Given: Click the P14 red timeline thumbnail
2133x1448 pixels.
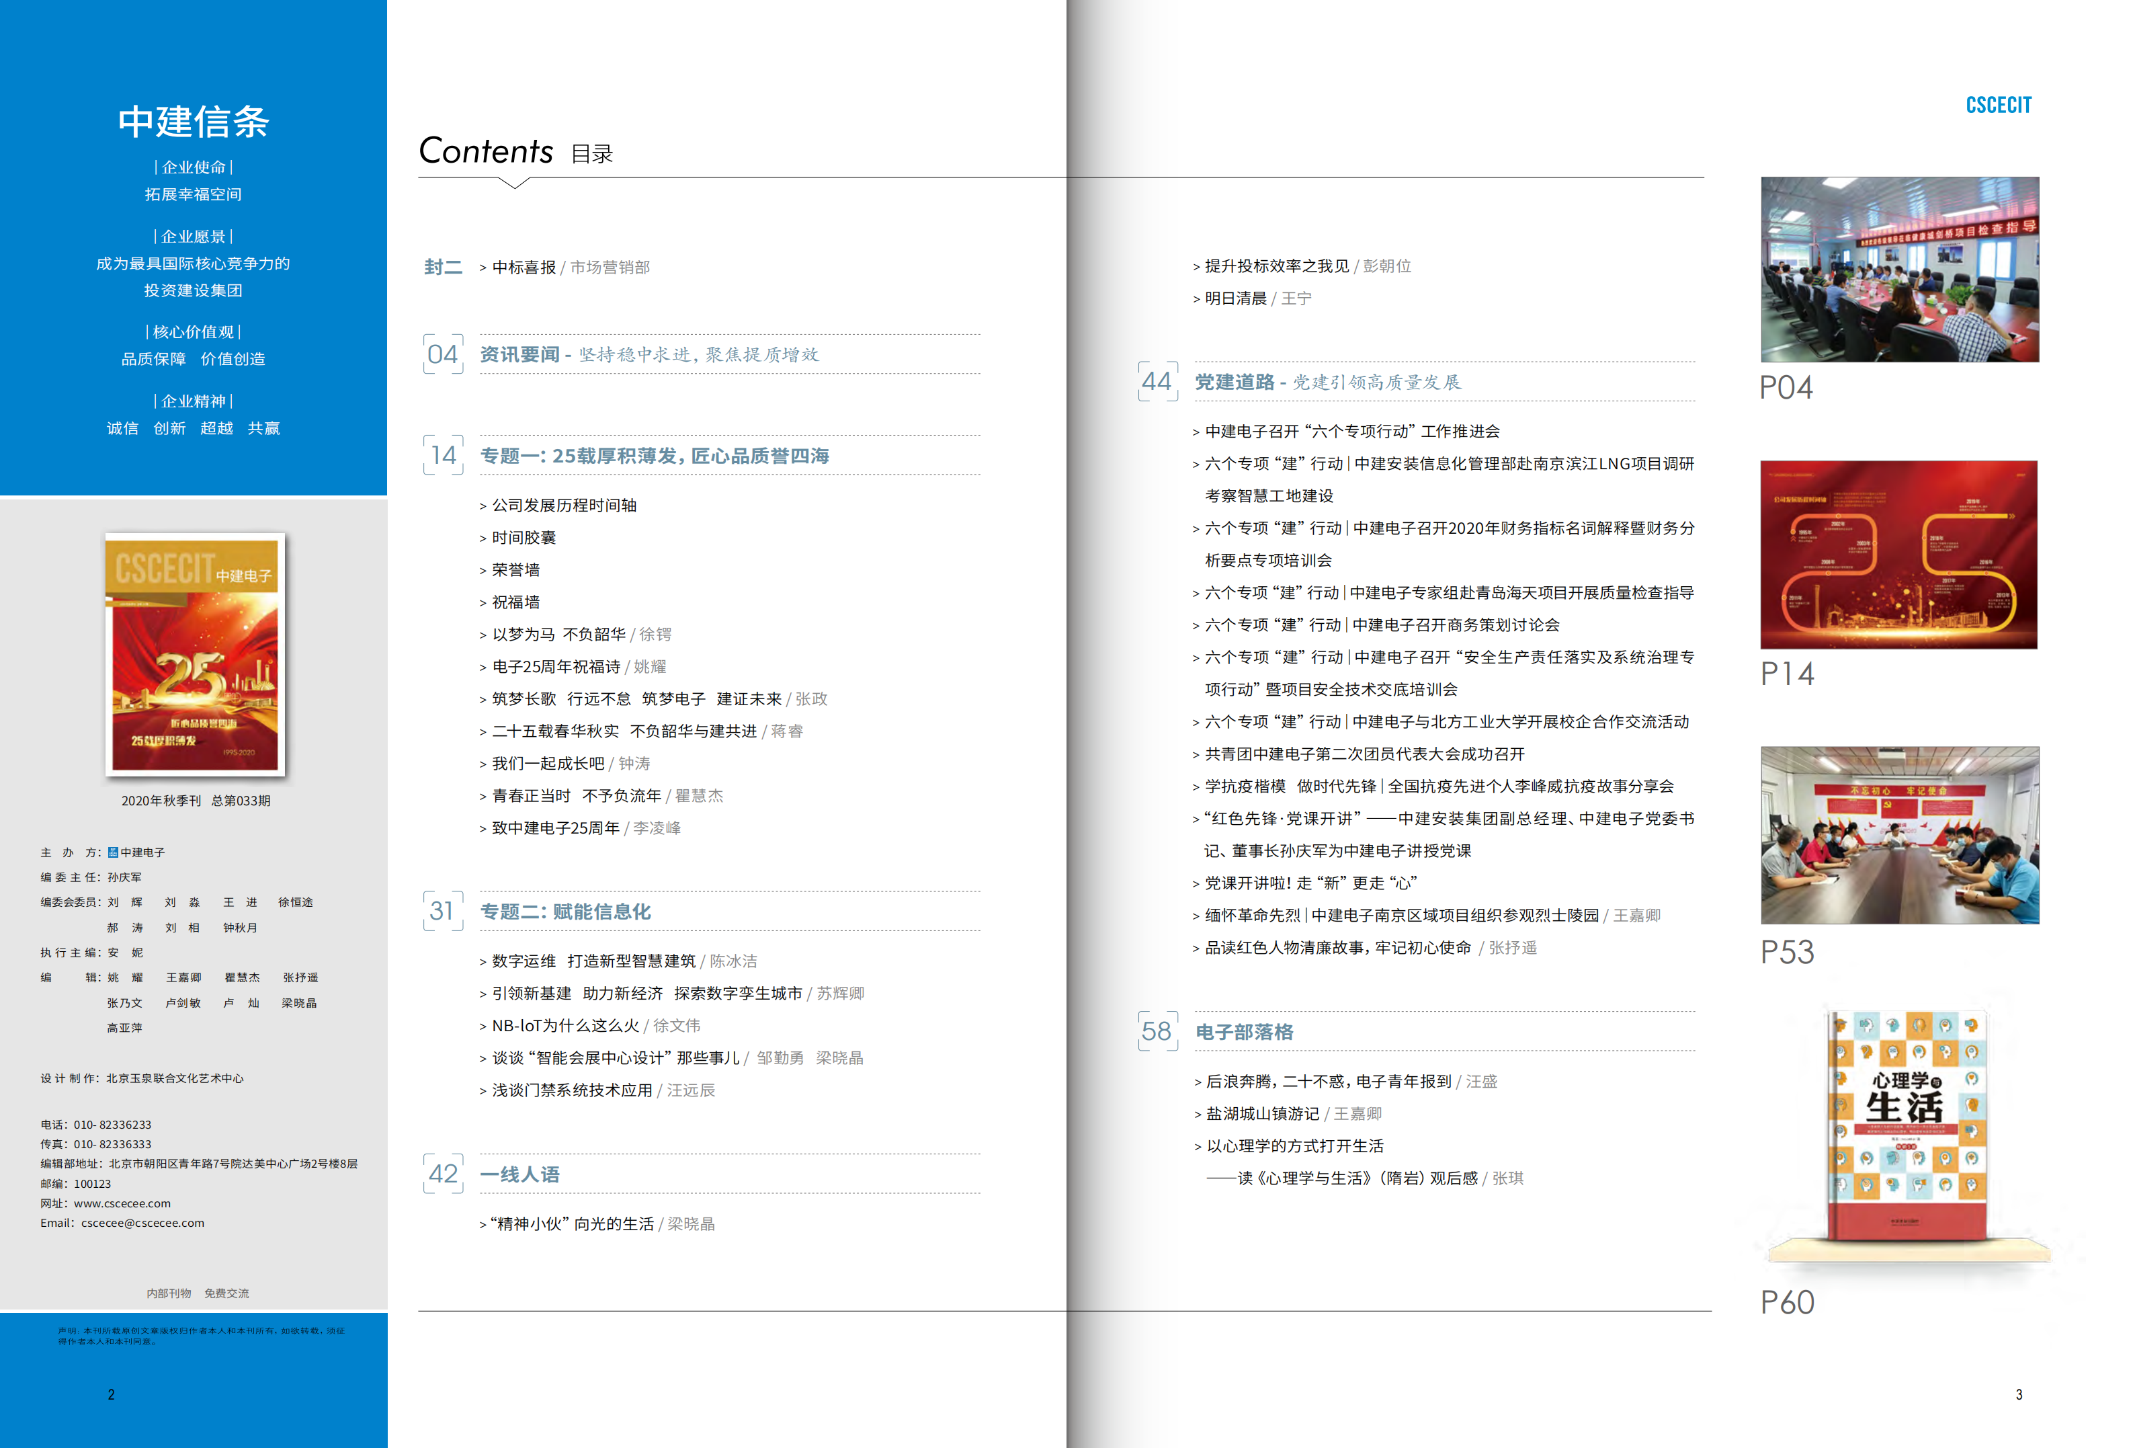Looking at the screenshot, I should click(1898, 555).
